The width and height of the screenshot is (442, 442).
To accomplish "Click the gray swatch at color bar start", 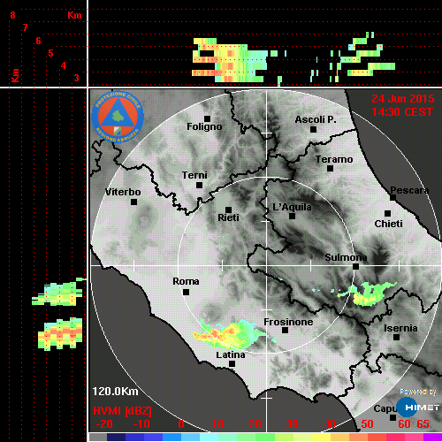I will [x=98, y=437].
